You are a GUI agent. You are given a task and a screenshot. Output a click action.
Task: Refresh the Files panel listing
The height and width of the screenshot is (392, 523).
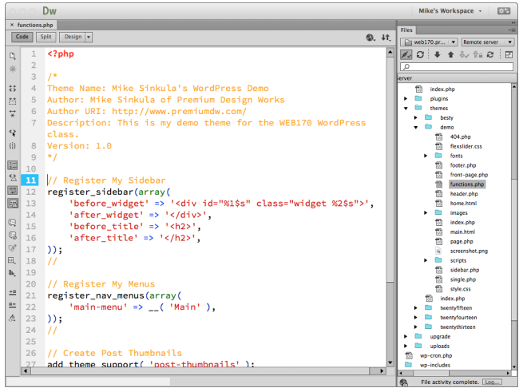[x=420, y=54]
